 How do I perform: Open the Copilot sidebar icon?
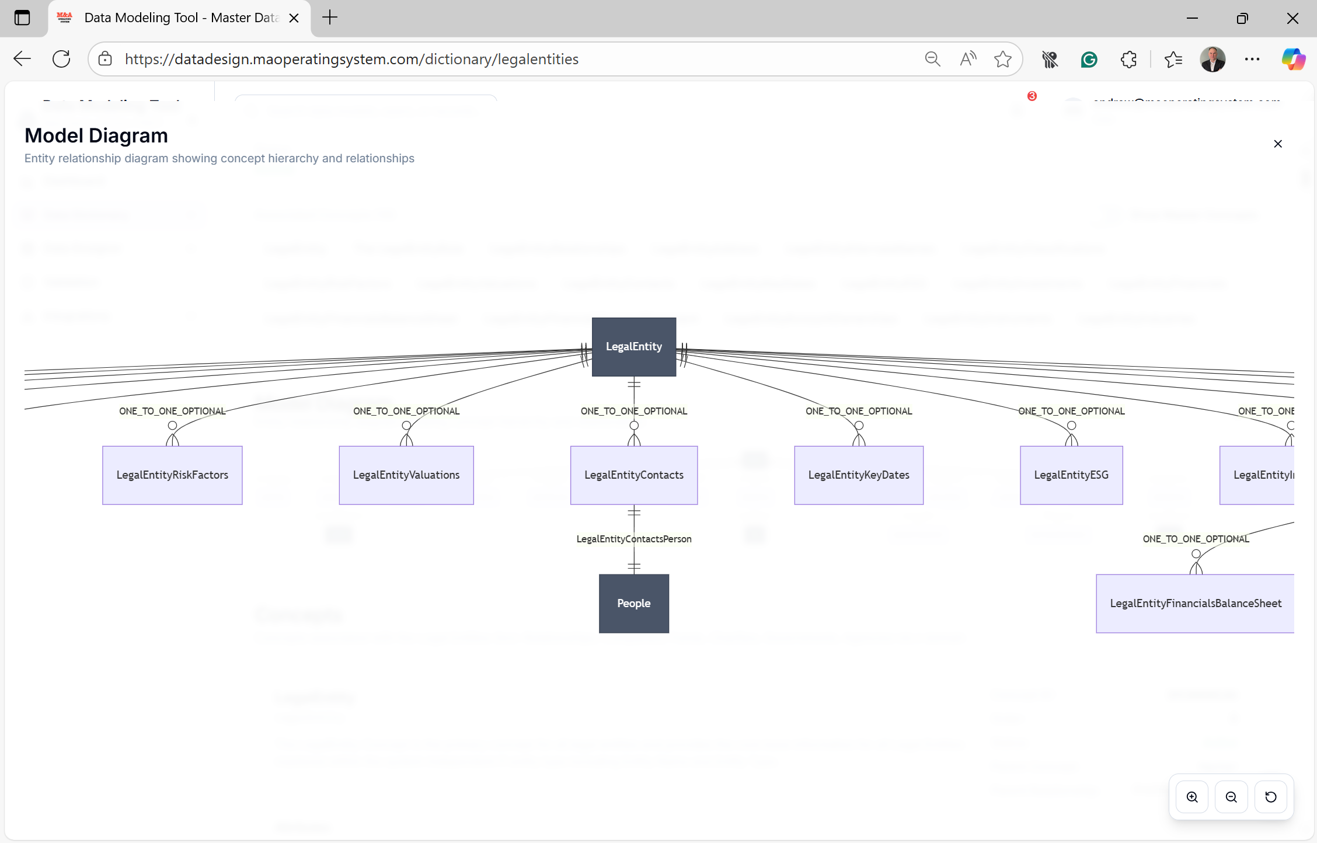(1293, 59)
